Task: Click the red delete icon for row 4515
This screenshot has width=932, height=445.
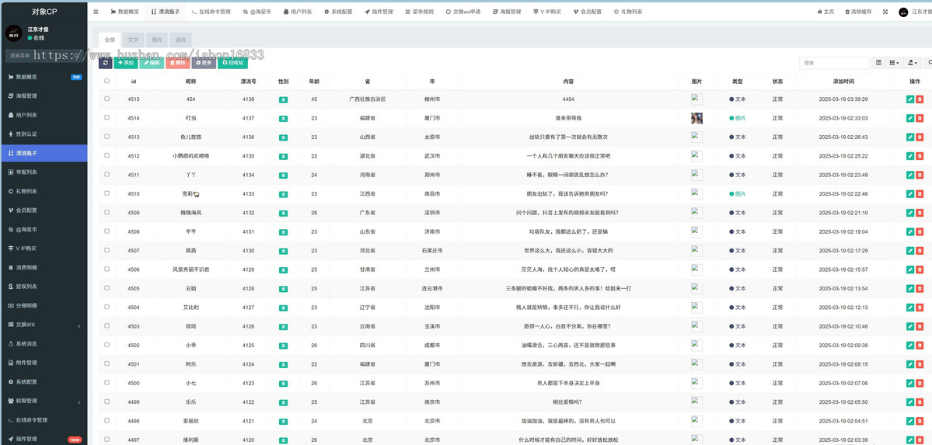Action: point(920,99)
